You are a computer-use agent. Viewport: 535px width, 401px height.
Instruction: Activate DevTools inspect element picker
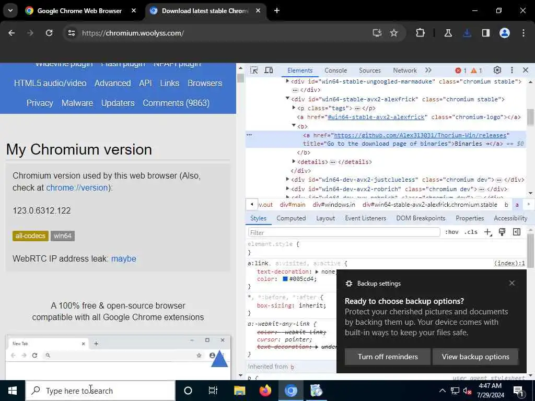[x=254, y=70]
